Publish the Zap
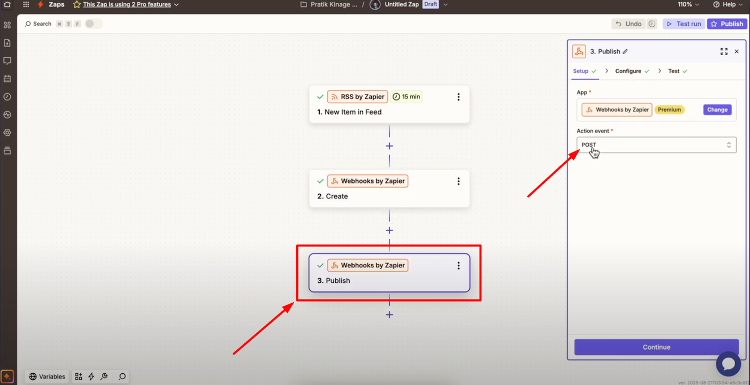Screen dimensions: 750x385 [x=727, y=24]
